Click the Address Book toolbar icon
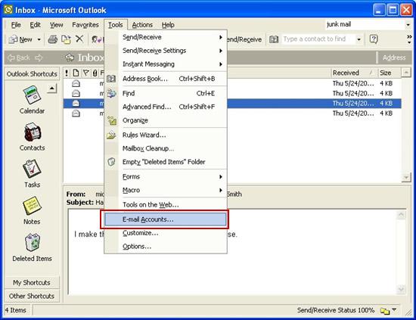 point(274,39)
